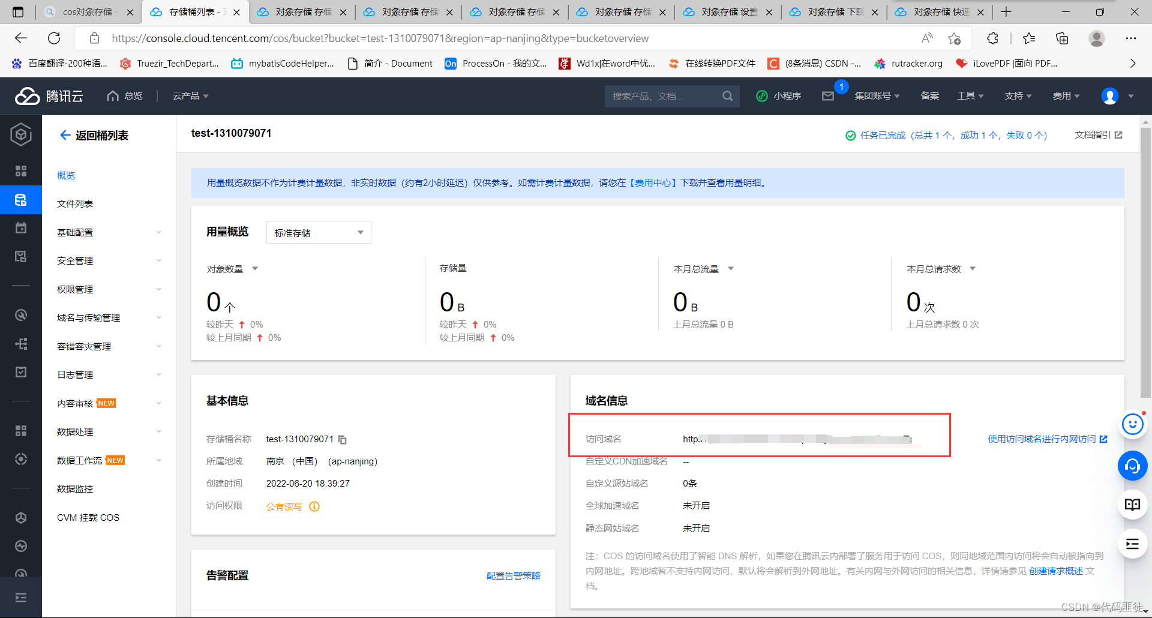Open the 标准存储 storage class dropdown
The image size is (1152, 618).
318,232
